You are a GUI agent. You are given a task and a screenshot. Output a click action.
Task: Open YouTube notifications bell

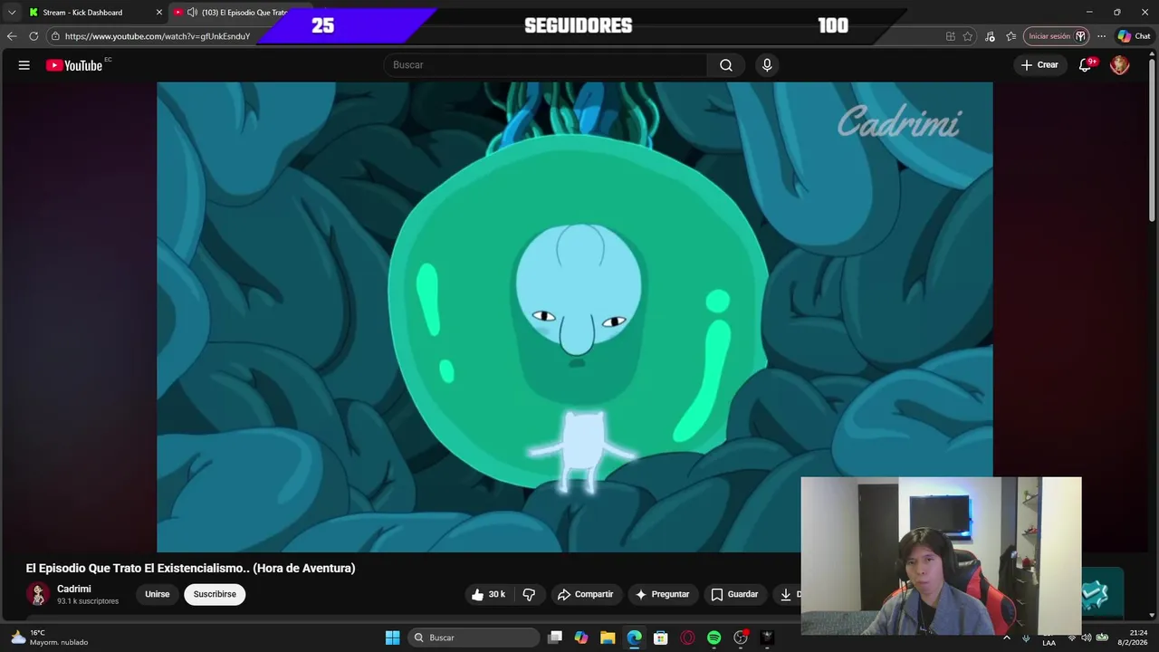[x=1085, y=65]
